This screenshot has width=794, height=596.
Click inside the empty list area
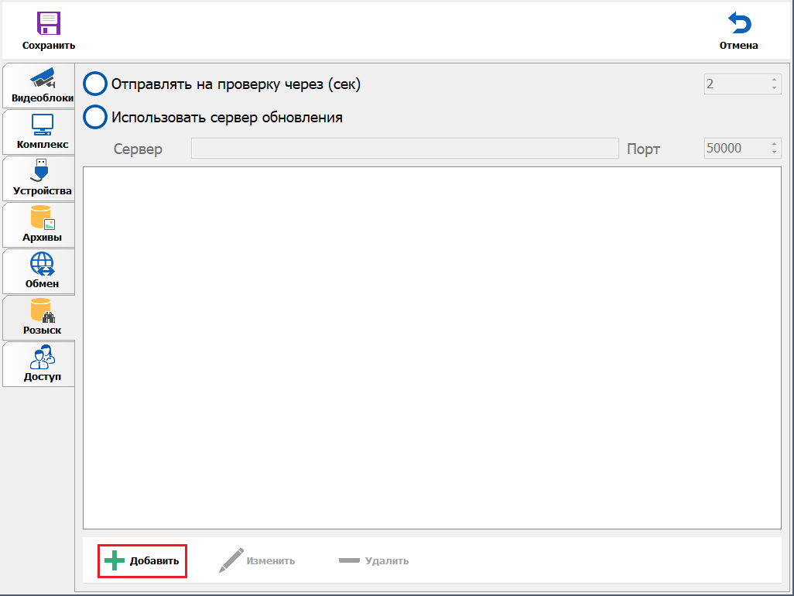click(x=432, y=347)
